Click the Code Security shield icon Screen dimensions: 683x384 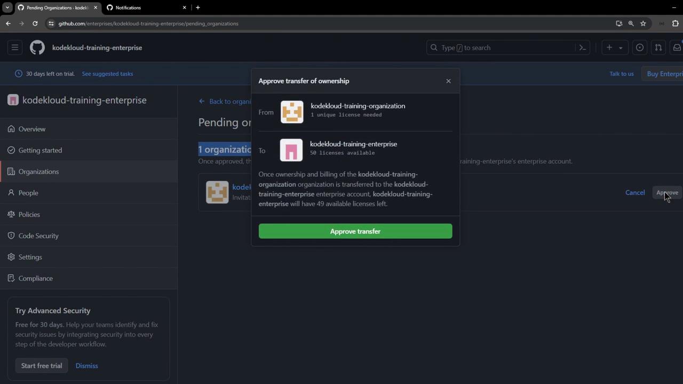(11, 236)
